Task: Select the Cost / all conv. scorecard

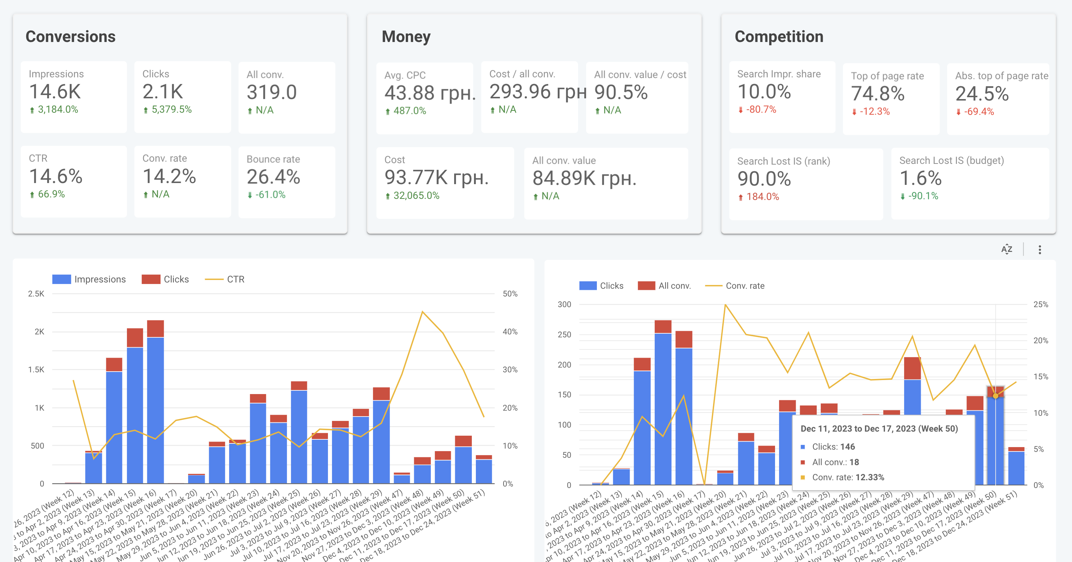Action: 529,97
